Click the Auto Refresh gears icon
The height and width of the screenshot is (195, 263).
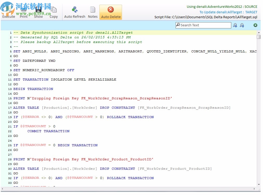(75, 10)
